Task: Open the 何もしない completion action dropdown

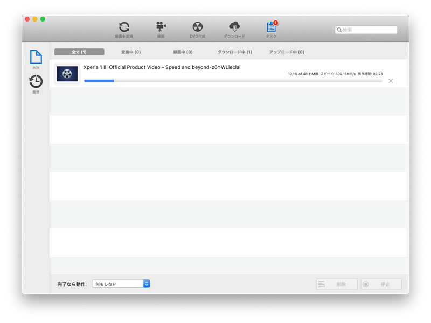Action: pyautogui.click(x=121, y=284)
